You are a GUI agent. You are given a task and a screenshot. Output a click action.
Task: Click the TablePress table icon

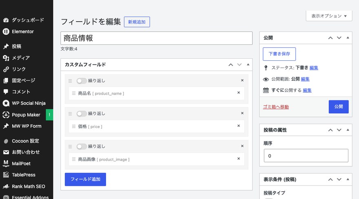click(6, 175)
